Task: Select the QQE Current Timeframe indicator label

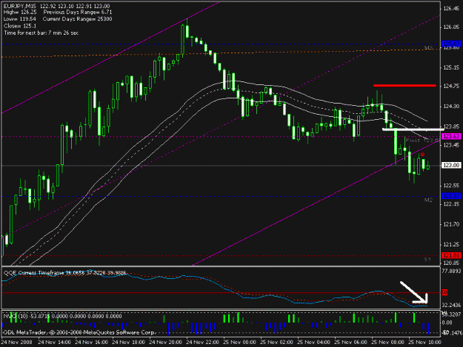Action: 65,273
